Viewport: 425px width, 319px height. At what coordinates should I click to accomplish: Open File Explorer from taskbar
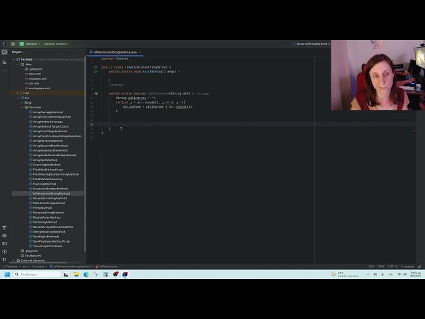click(x=76, y=274)
